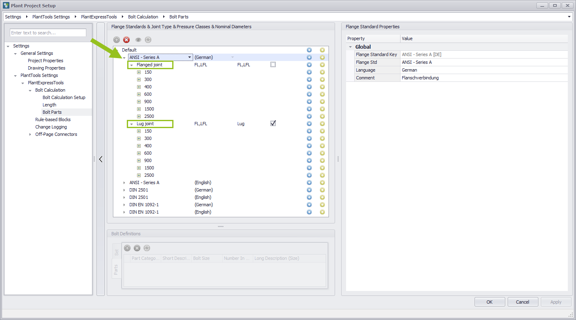This screenshot has width=576, height=320.
Task: Open the breadcrumb path history dropdown arrow
Action: pos(569,17)
